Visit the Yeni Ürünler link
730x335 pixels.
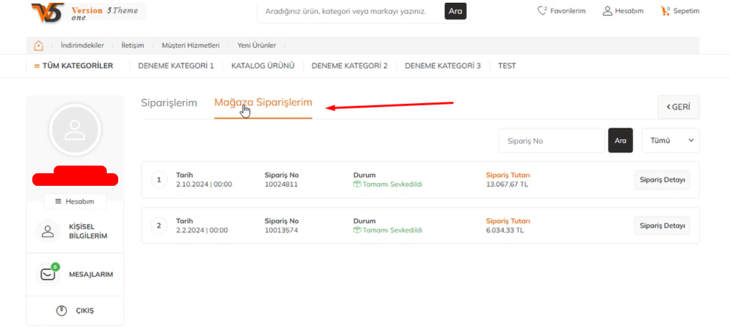[x=257, y=45]
